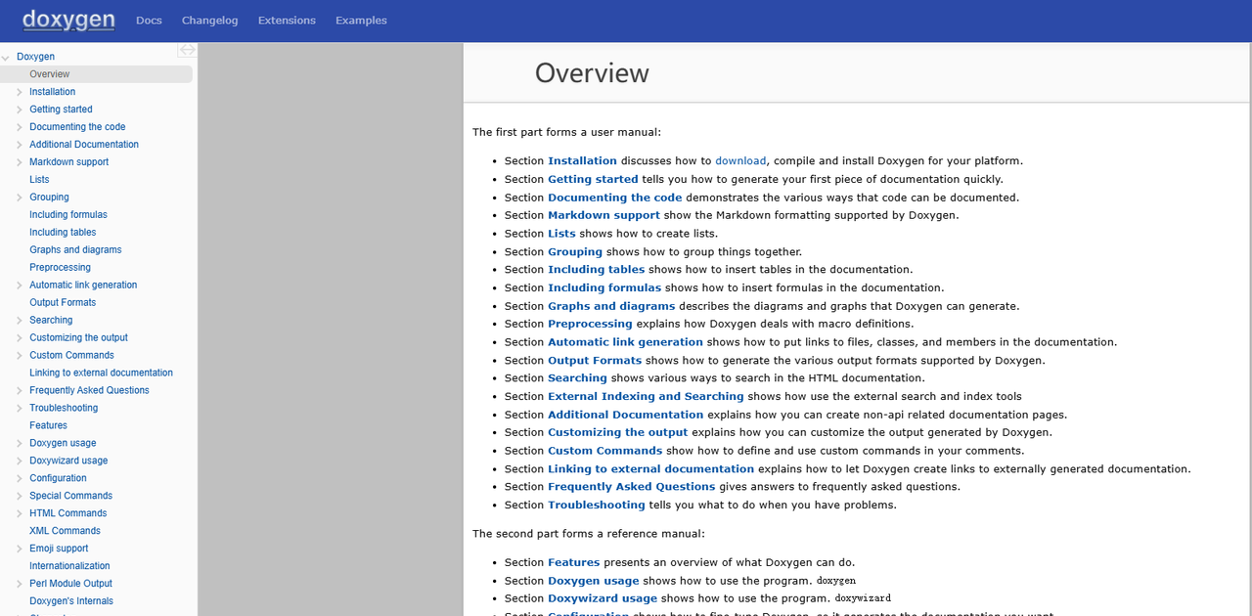Viewport: 1252px width, 616px height.
Task: Select Output Formats in the sidebar tree
Action: pos(63,303)
